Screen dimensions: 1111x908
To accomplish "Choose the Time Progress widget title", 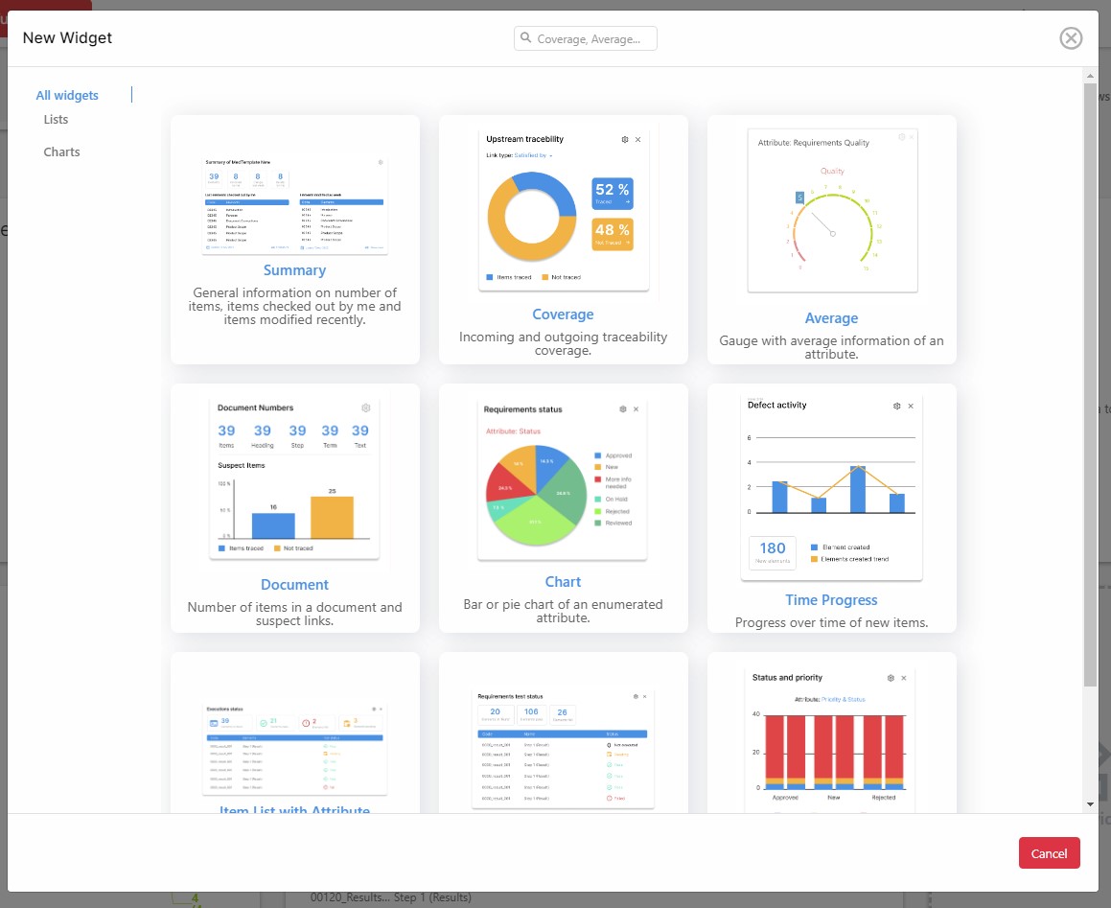I will pos(831,599).
